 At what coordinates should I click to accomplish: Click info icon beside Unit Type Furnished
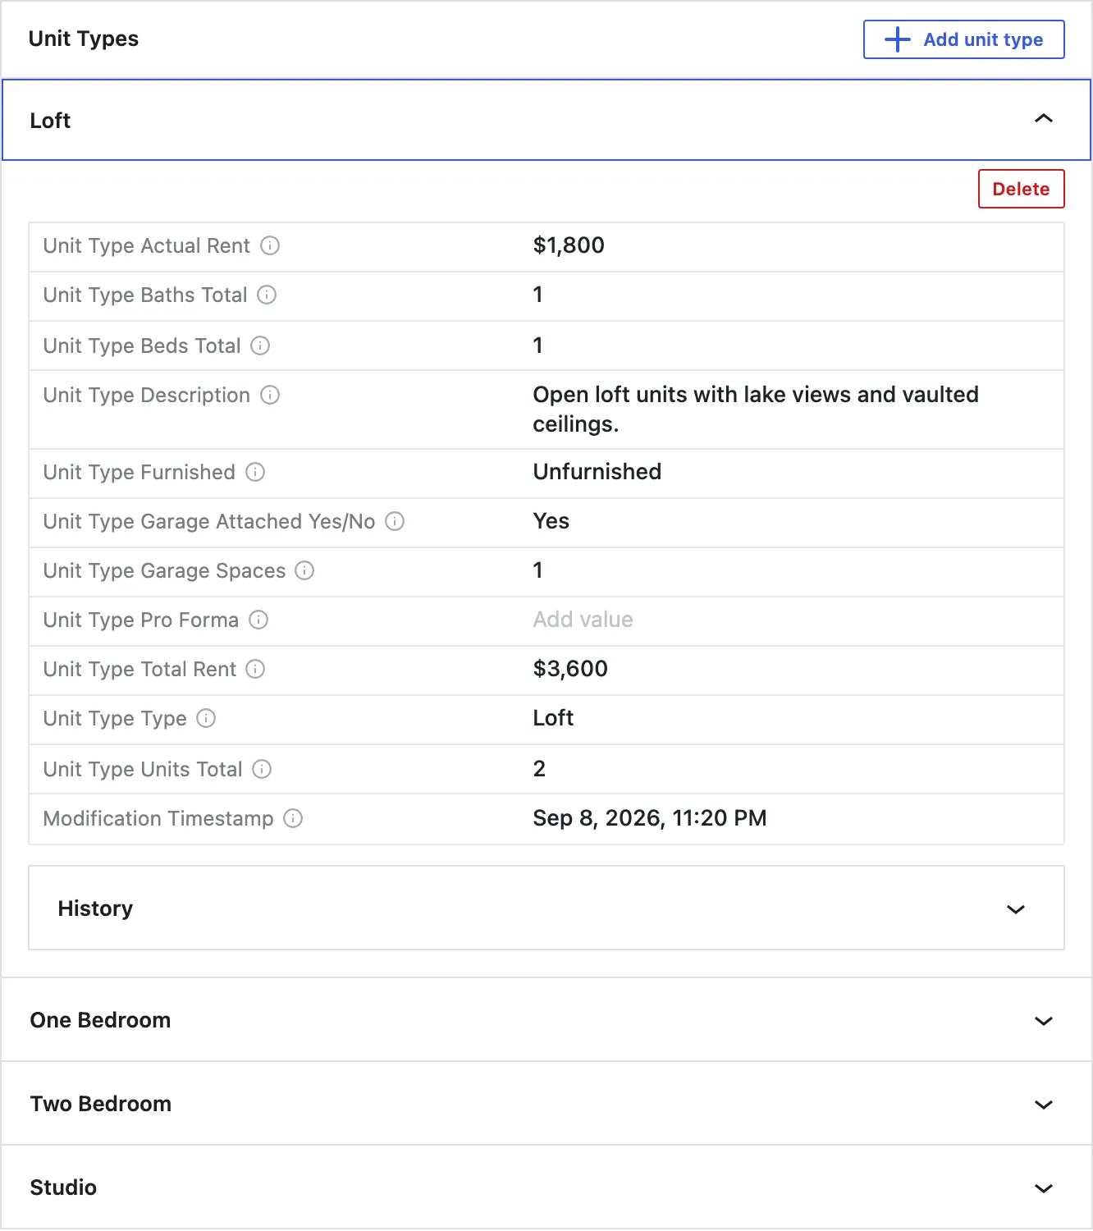coord(255,473)
